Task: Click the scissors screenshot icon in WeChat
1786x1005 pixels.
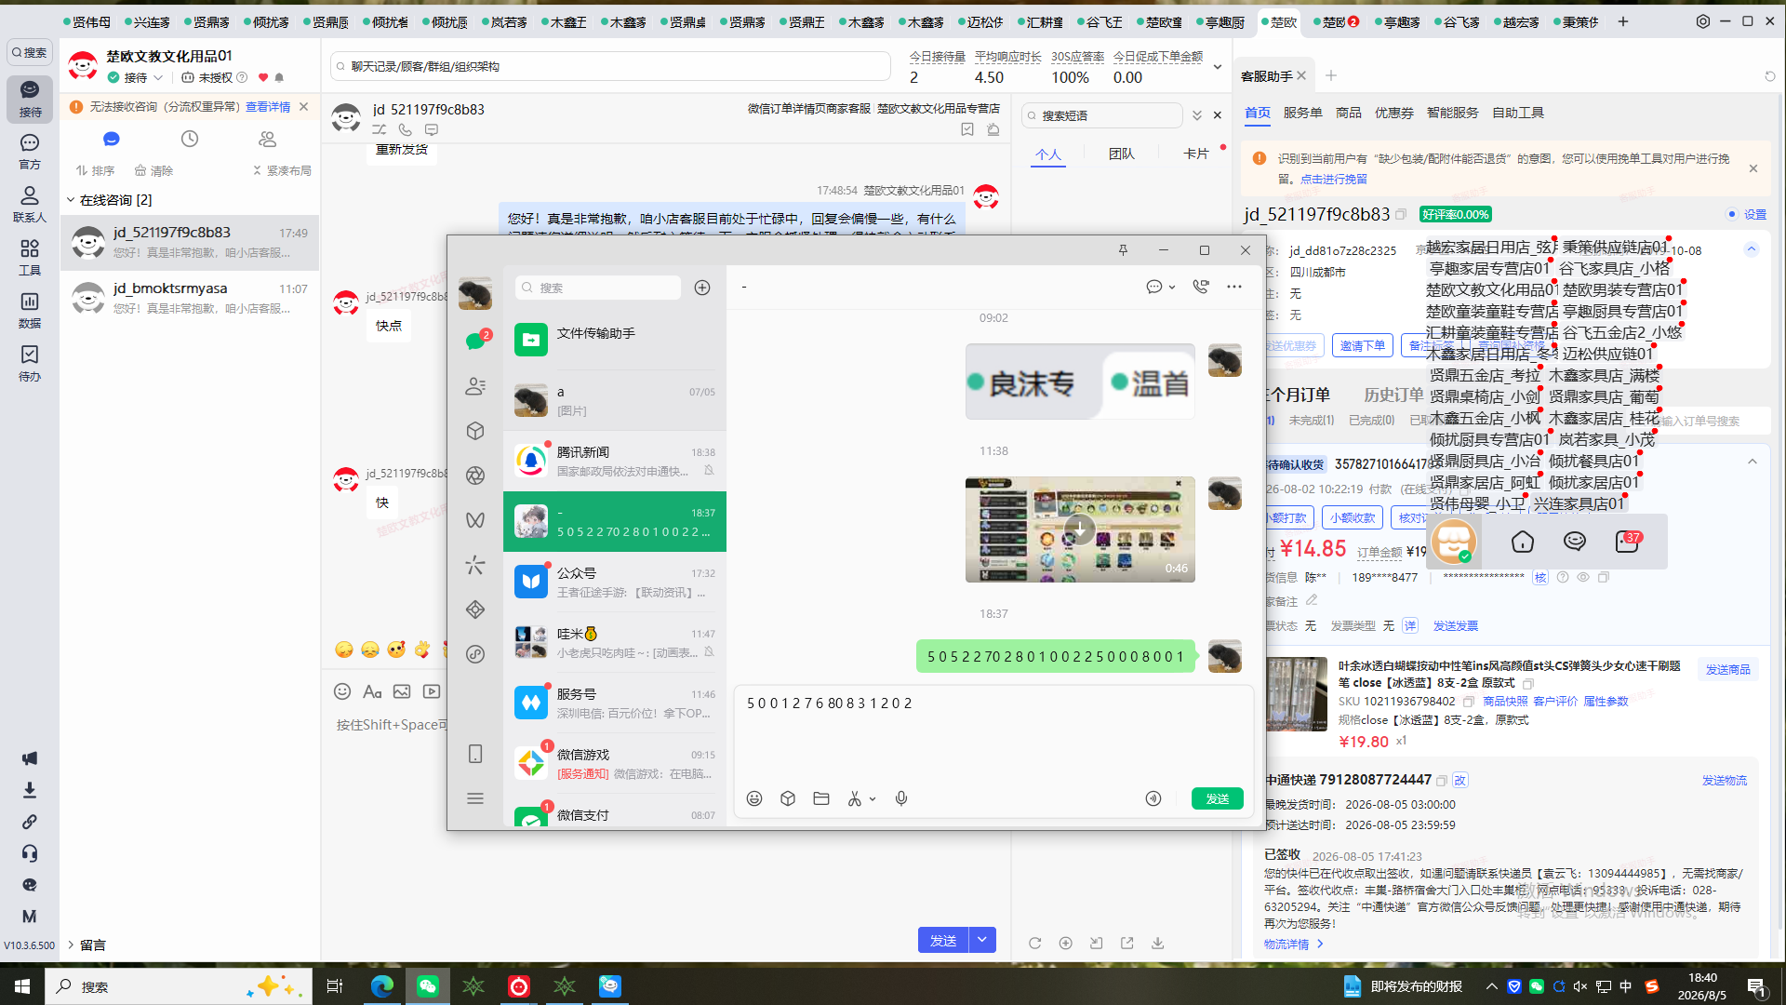Action: point(855,798)
